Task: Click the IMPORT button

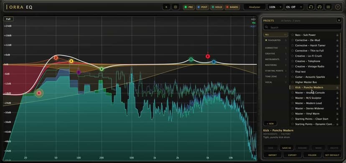Action: [x=272, y=155]
